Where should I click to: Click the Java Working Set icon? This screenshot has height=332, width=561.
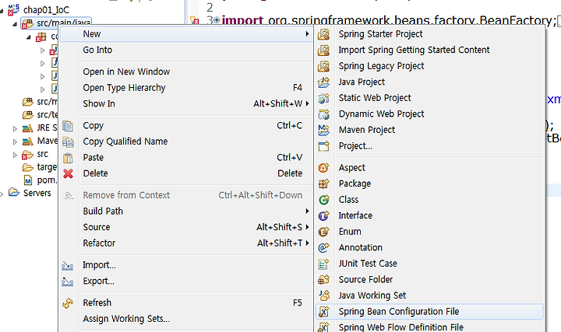[x=324, y=295]
